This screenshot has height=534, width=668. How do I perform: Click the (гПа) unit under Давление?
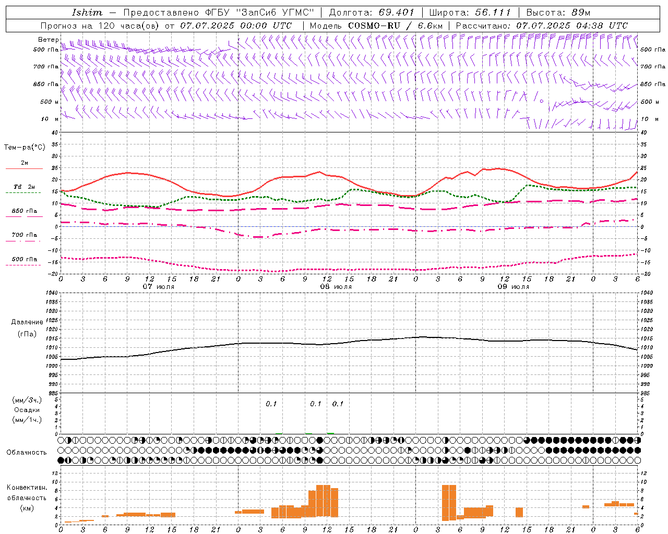tap(27, 334)
